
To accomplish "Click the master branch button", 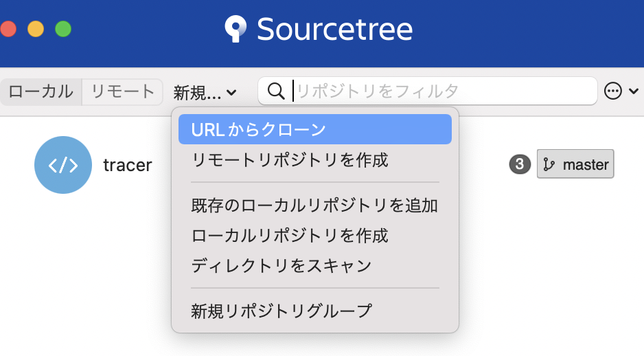I will [575, 164].
